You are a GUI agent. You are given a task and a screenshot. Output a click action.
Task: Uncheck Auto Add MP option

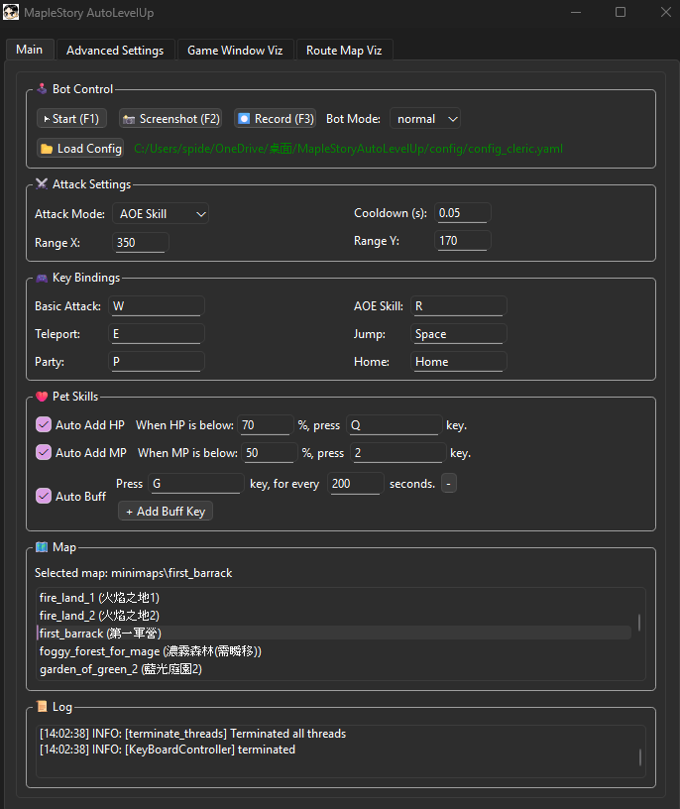point(44,452)
